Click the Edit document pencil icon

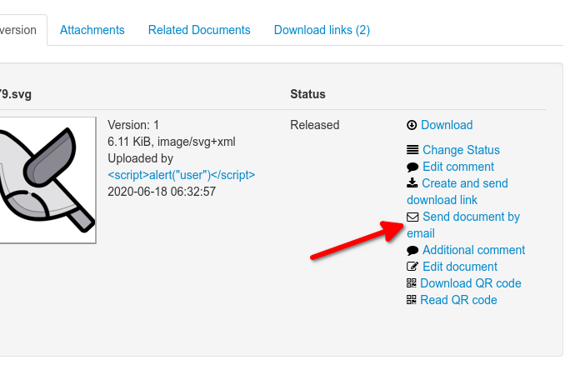pos(412,267)
